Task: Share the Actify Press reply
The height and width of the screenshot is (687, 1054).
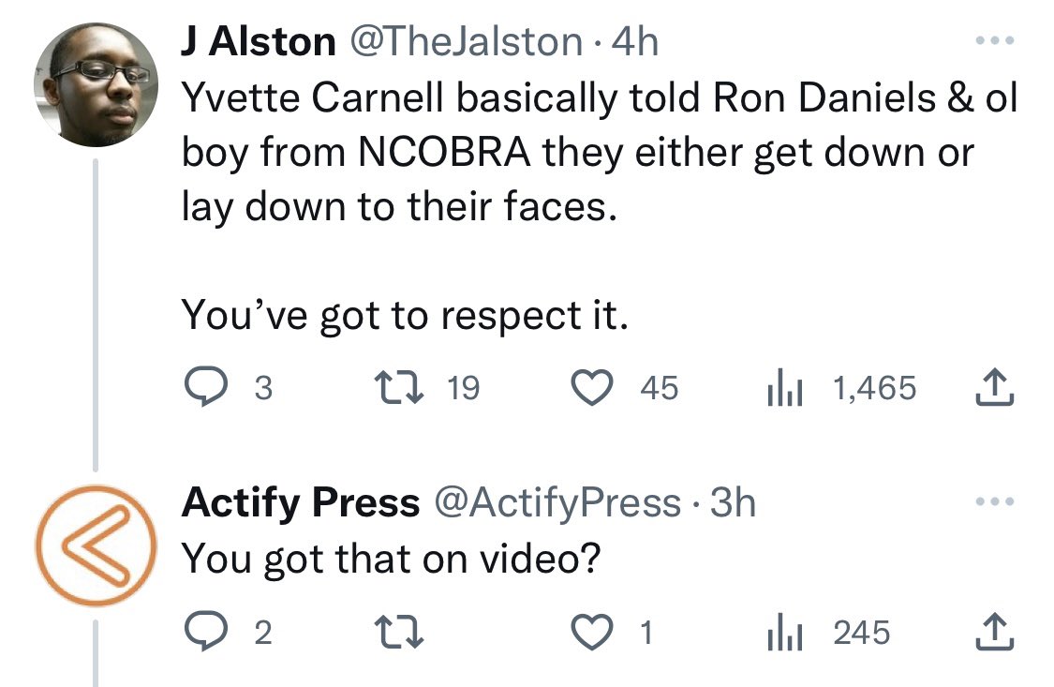Action: pos(995,633)
